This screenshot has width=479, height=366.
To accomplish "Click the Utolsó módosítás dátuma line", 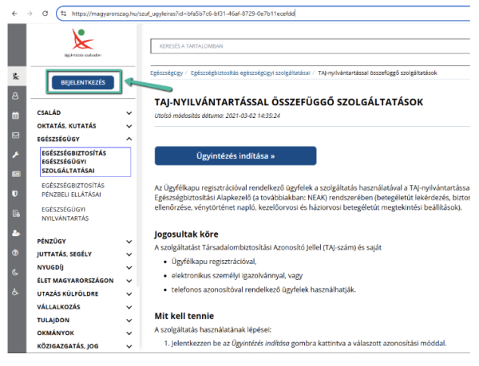I will [x=217, y=116].
